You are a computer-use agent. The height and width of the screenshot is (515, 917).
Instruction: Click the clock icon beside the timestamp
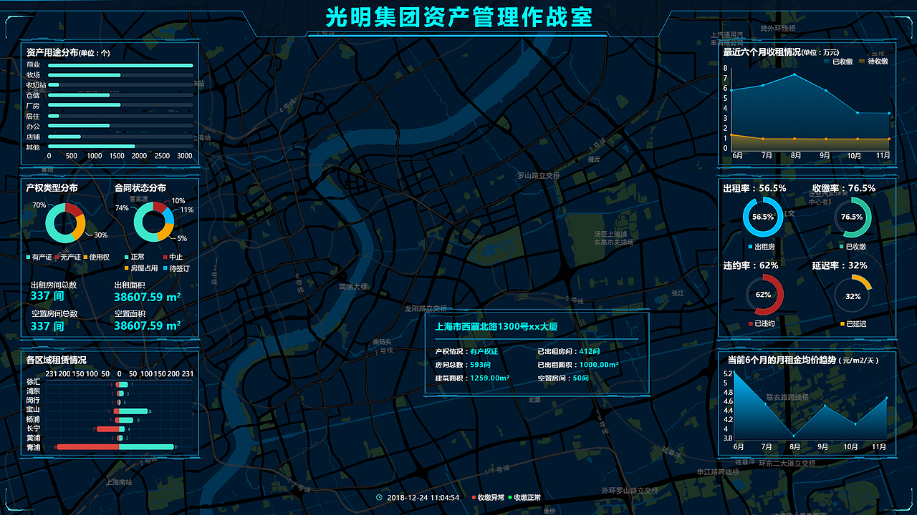tap(379, 497)
